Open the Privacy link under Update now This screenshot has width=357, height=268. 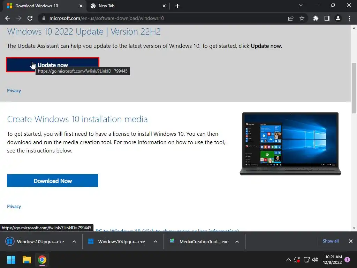click(x=14, y=90)
